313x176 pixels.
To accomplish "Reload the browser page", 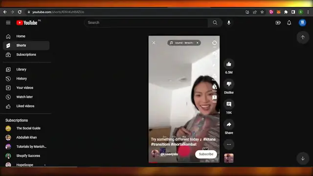I will [20, 12].
